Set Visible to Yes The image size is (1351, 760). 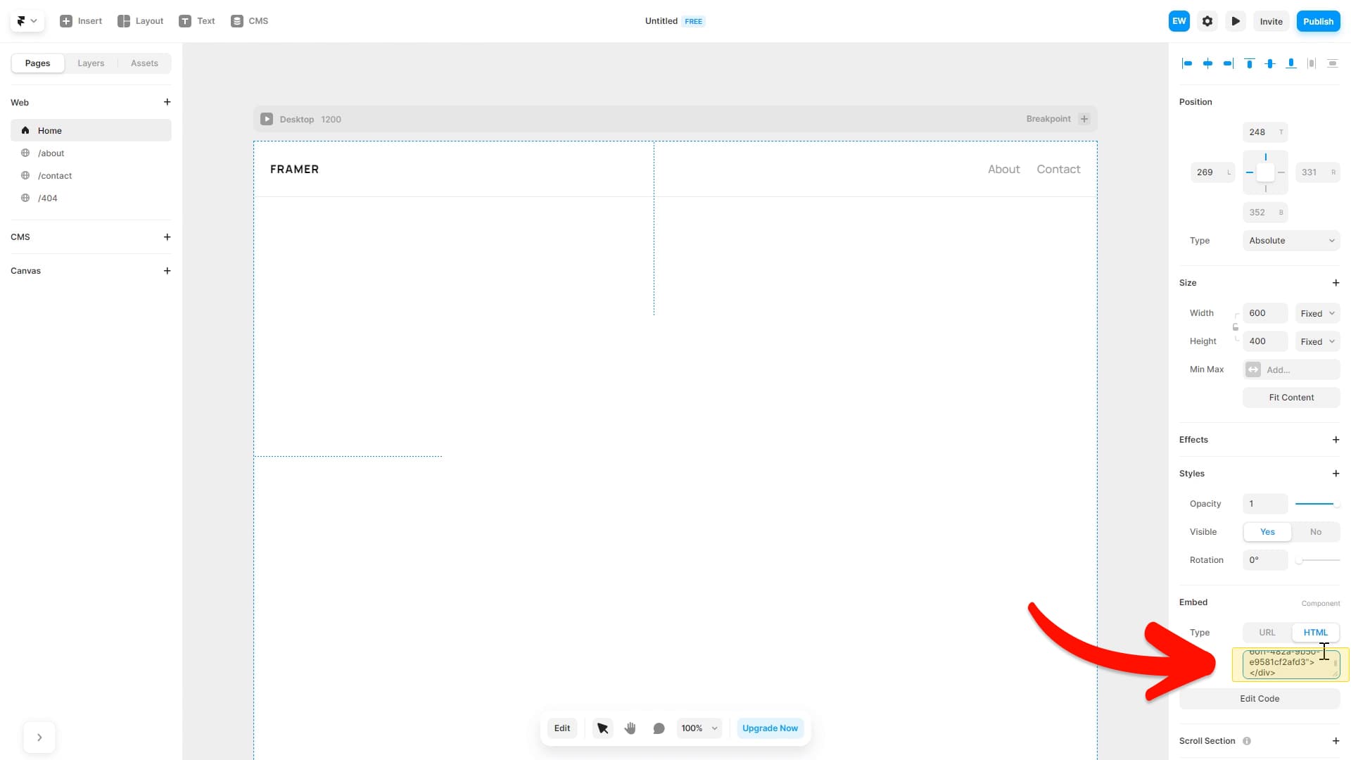pos(1267,532)
